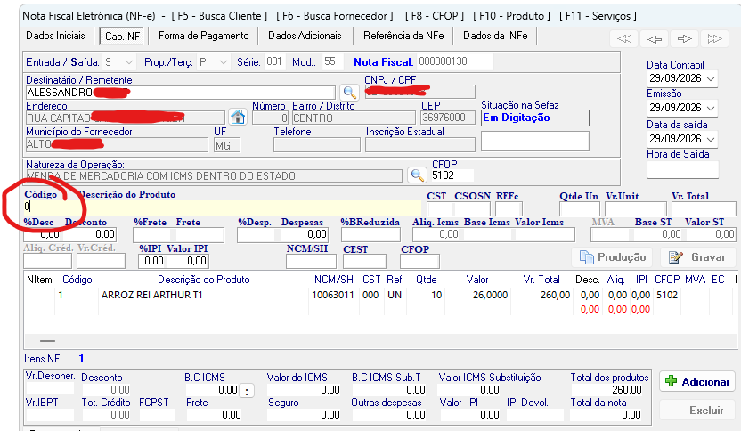741x431 pixels.
Task: Click the product Código input field
Action: (50, 207)
